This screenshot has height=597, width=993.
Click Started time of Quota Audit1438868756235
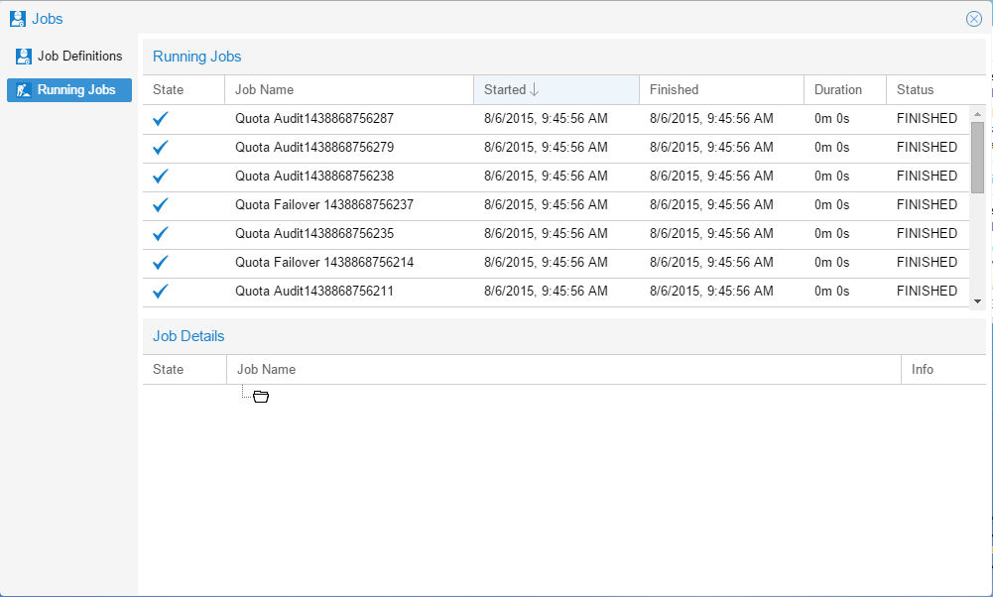click(546, 234)
